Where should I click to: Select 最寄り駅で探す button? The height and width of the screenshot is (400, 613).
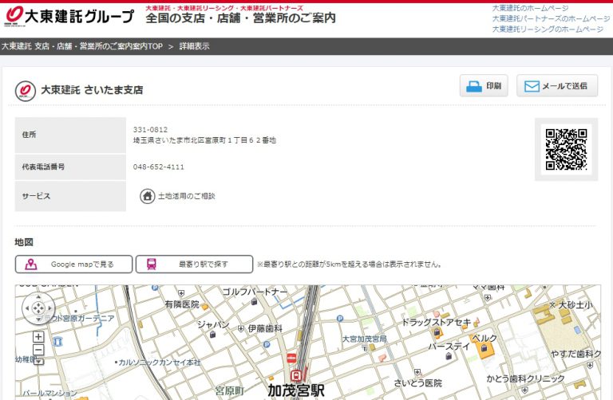click(194, 264)
